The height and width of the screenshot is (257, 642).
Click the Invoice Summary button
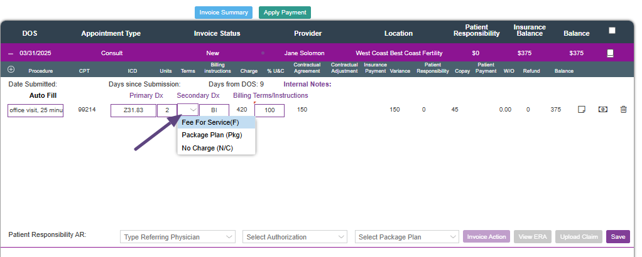[x=224, y=13]
